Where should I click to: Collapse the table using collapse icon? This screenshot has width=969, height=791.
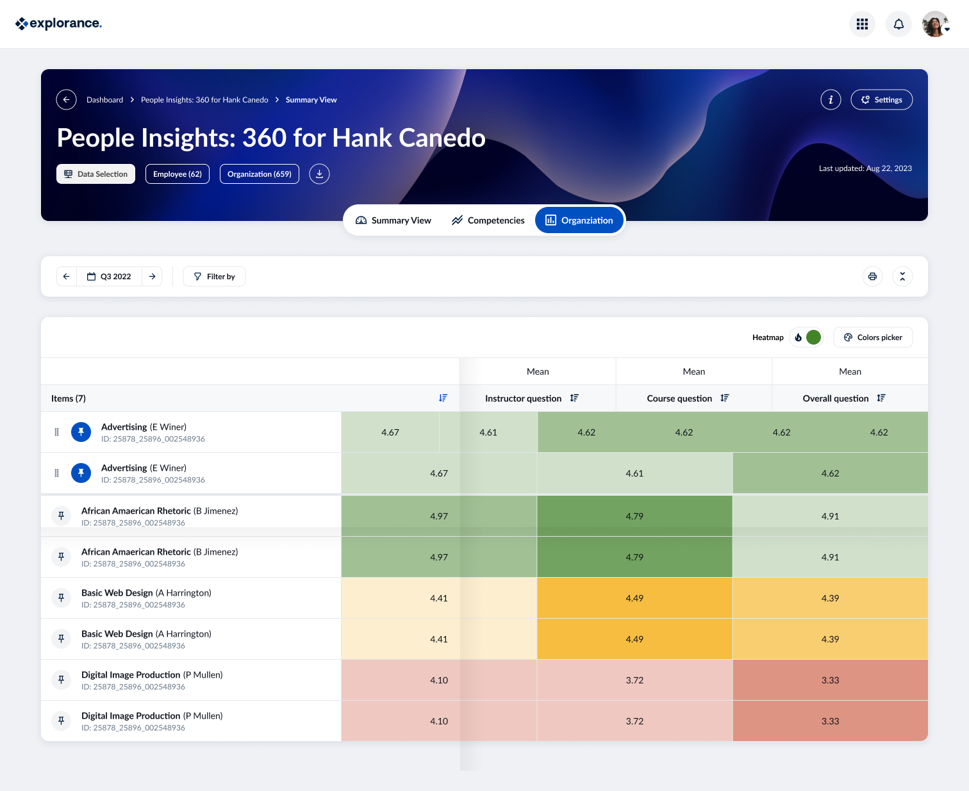[x=902, y=277]
